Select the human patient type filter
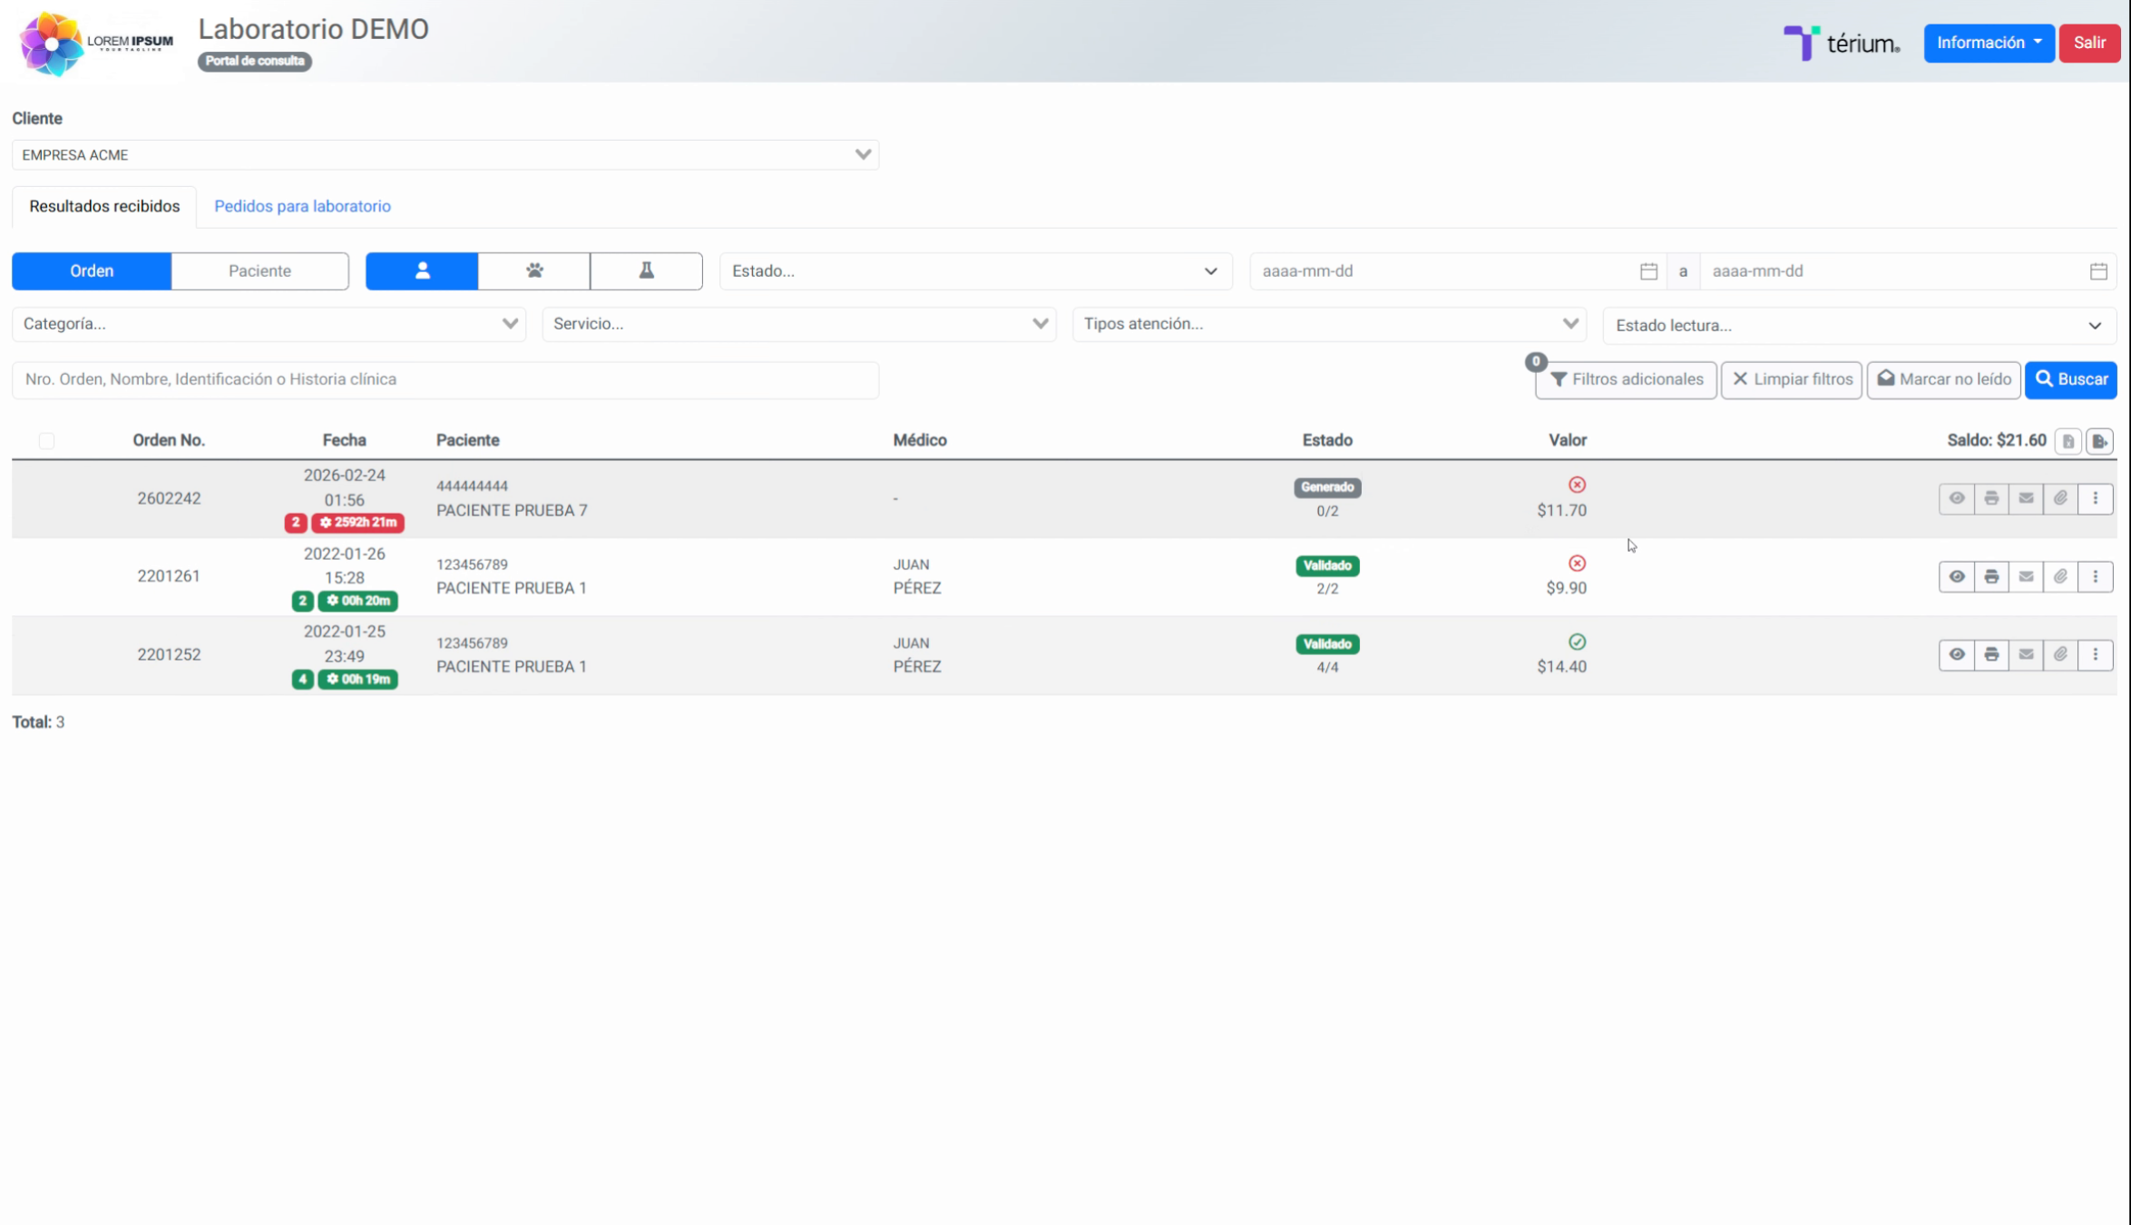Image resolution: width=2131 pixels, height=1225 pixels. pyautogui.click(x=422, y=271)
